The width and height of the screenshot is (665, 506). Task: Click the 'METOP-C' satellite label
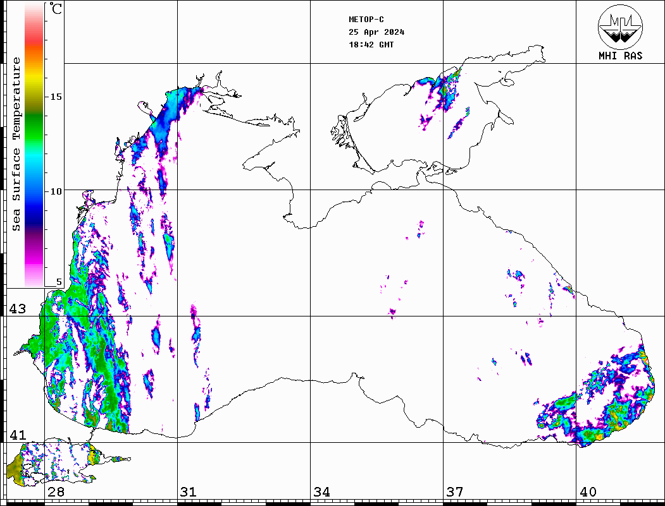pos(366,20)
